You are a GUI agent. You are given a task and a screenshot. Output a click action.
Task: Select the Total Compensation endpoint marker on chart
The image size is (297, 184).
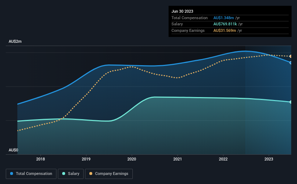point(291,63)
